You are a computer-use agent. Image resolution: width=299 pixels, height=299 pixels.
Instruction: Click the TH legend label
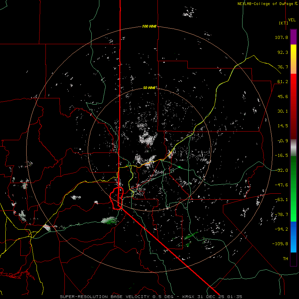(285, 259)
